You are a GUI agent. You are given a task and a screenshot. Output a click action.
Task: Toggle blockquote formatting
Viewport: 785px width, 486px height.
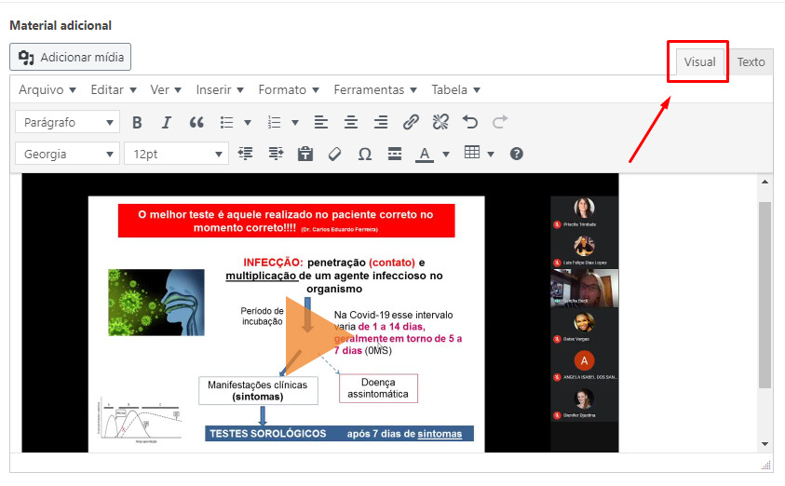[196, 122]
